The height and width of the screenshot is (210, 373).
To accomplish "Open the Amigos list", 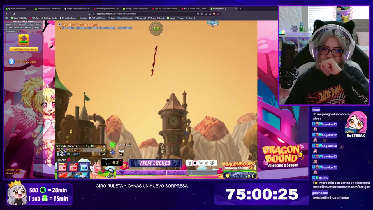I will (x=36, y=28).
